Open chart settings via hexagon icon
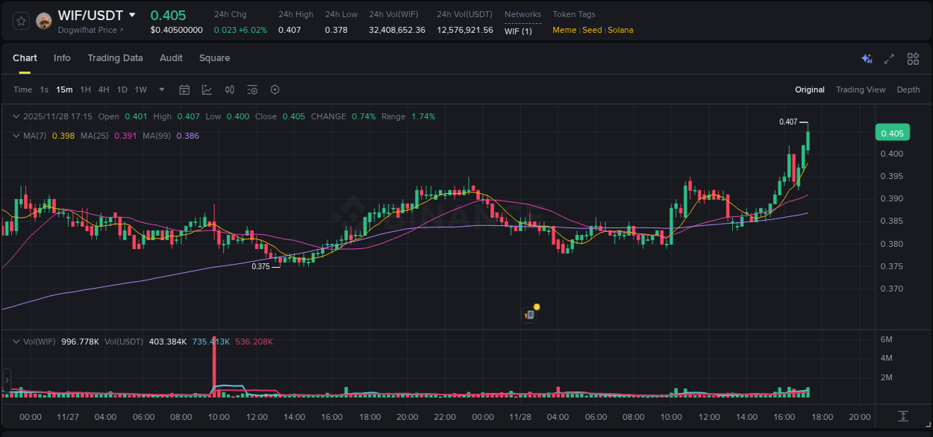The image size is (933, 437). click(274, 89)
